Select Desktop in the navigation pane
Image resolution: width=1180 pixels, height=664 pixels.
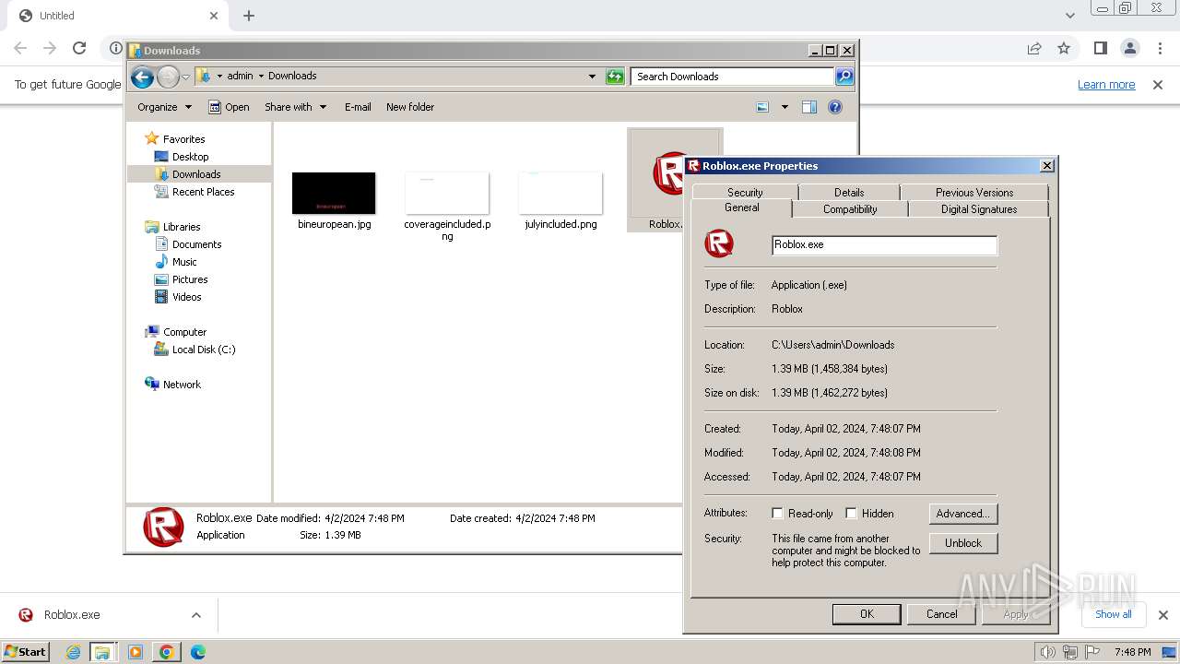tap(182, 157)
